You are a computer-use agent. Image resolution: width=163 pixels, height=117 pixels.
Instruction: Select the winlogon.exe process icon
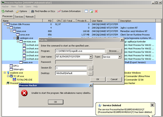[18, 38]
